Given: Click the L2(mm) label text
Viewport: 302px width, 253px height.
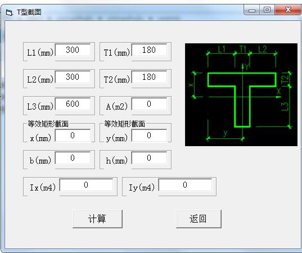Looking at the screenshot, I should click(x=40, y=79).
